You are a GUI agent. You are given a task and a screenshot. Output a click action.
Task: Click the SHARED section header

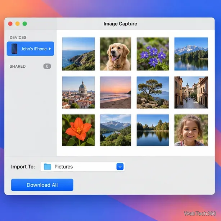coord(18,66)
